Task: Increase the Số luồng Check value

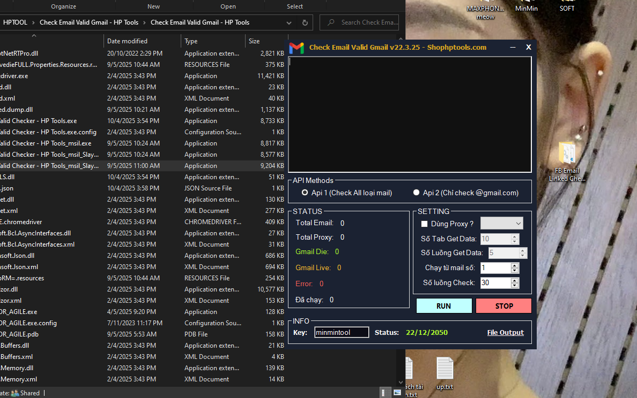Action: 515,280
